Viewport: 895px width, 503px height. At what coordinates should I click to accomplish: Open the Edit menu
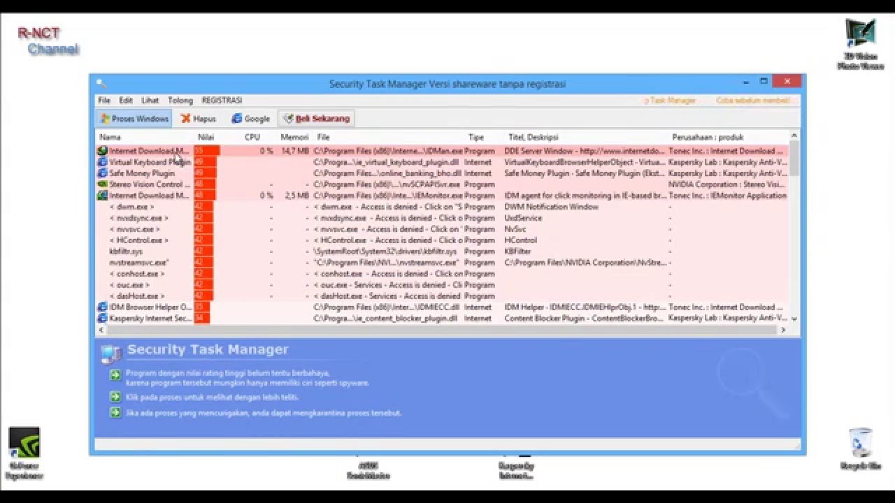click(x=126, y=101)
